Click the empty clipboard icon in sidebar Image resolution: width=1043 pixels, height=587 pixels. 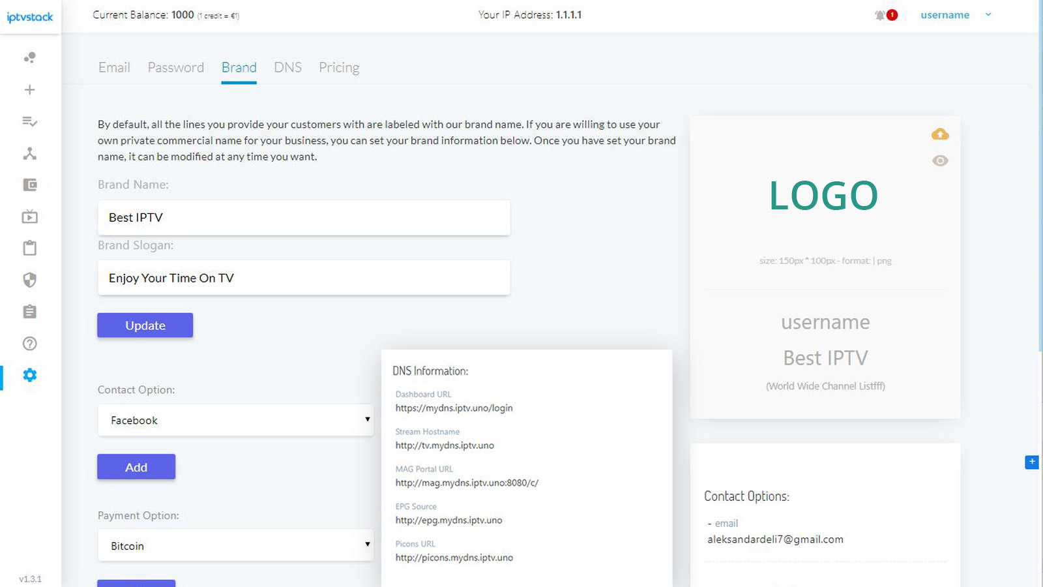[29, 248]
